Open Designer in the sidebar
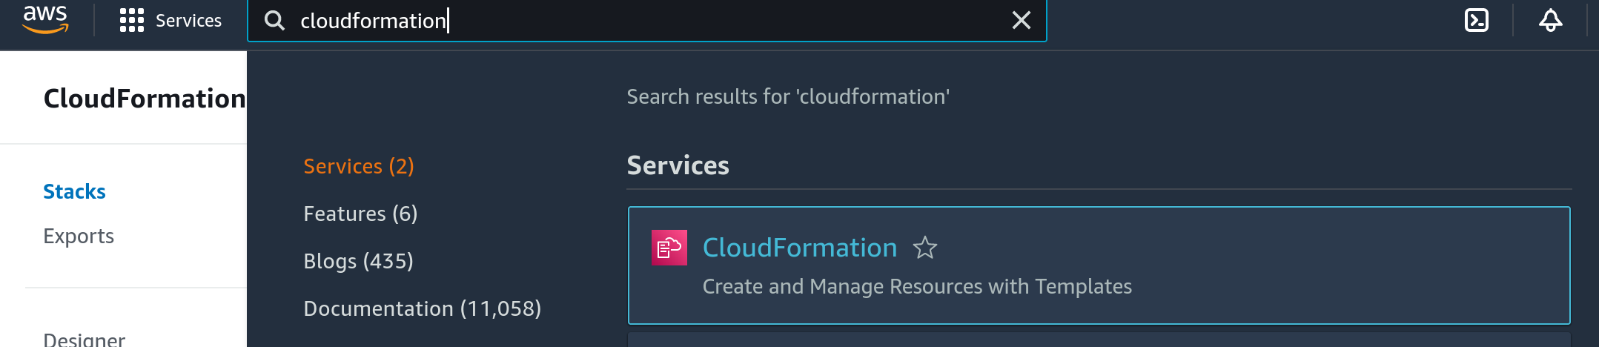The image size is (1599, 347). tap(84, 340)
